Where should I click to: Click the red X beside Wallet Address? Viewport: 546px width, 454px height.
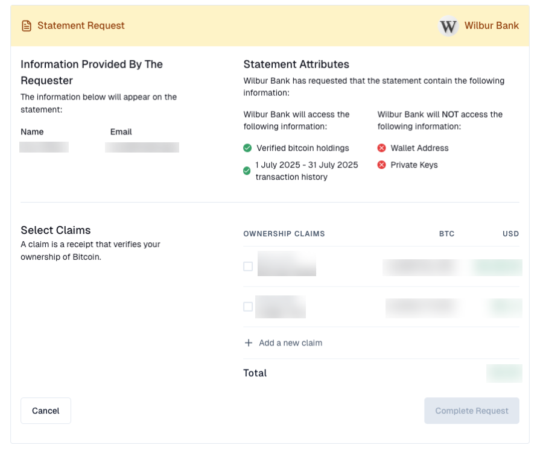(x=382, y=148)
